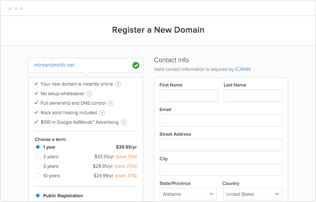Viewport: 316px width, 202px height.
Task: Open the State/Province dropdown showing Alabama
Action: point(188,194)
